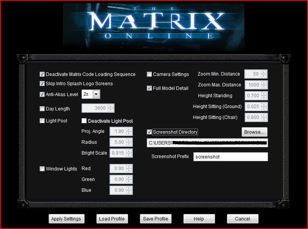Click the Apply Settings button

click(x=66, y=219)
